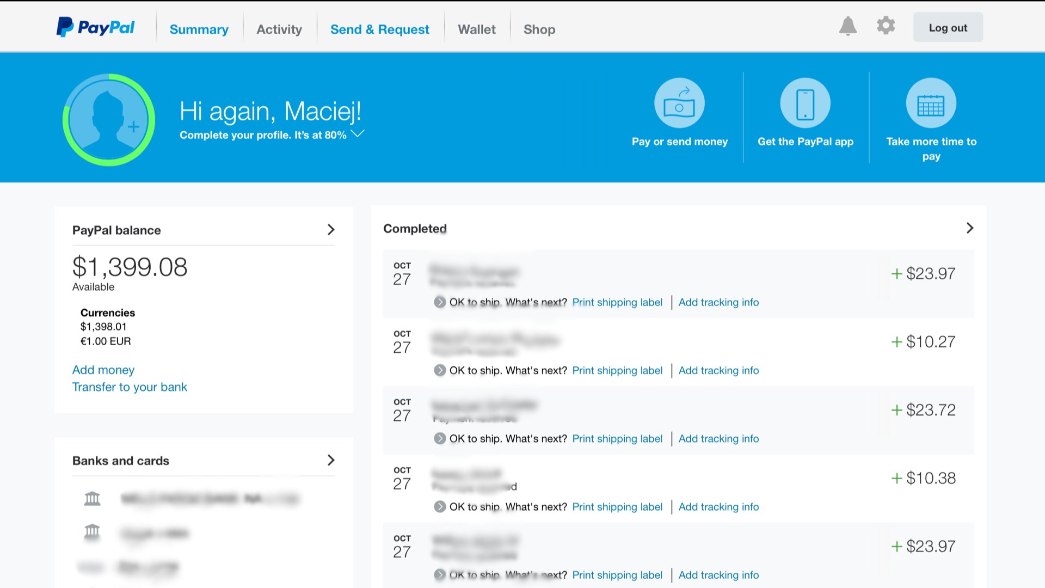Switch to Send & Request tab
1045x588 pixels.
[379, 29]
